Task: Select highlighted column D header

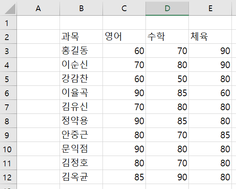Action: click(167, 8)
